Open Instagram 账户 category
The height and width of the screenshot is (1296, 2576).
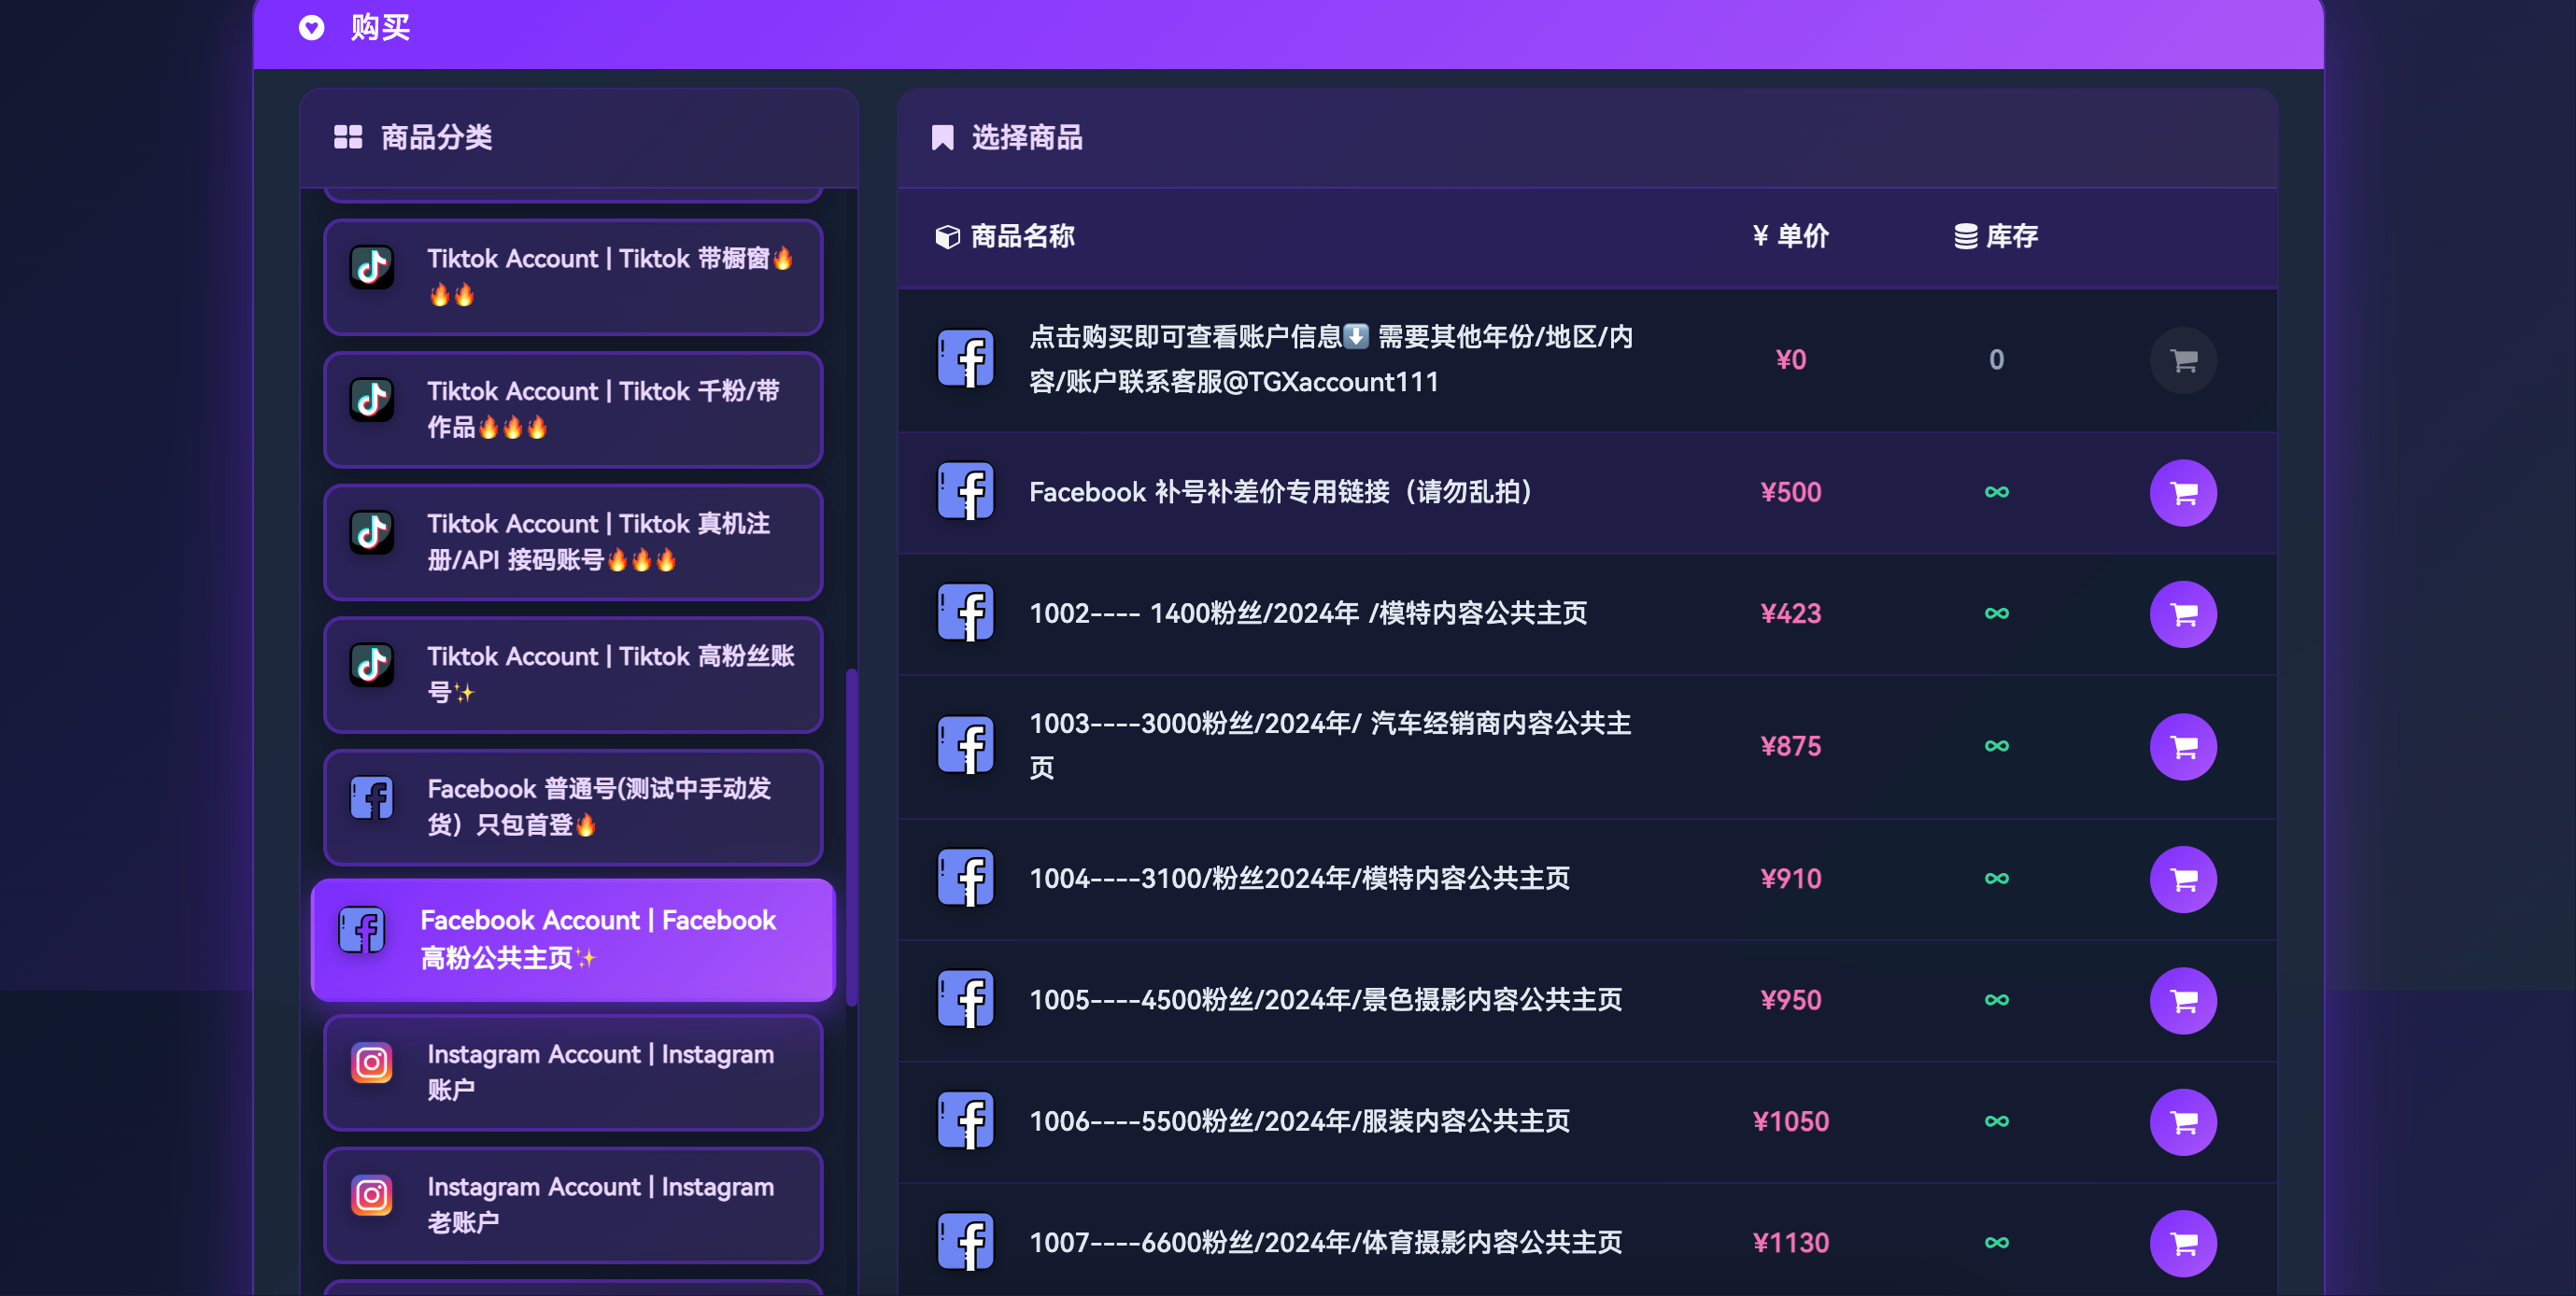573,1072
